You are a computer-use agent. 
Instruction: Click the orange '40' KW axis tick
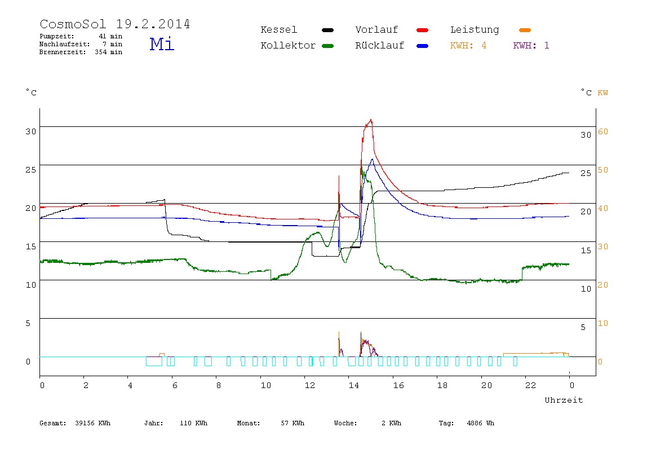(603, 208)
